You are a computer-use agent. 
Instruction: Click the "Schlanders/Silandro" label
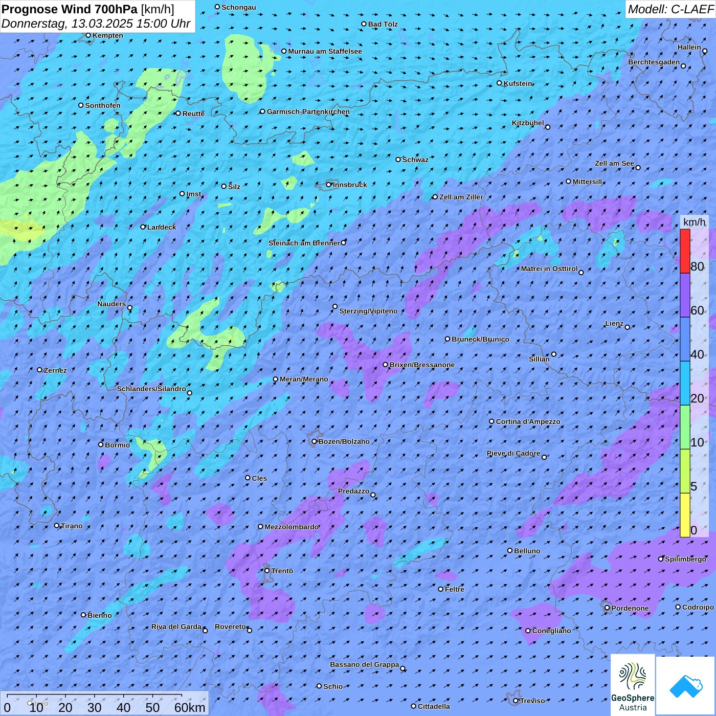(151, 389)
